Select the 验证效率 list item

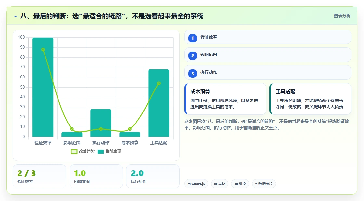coord(268,37)
